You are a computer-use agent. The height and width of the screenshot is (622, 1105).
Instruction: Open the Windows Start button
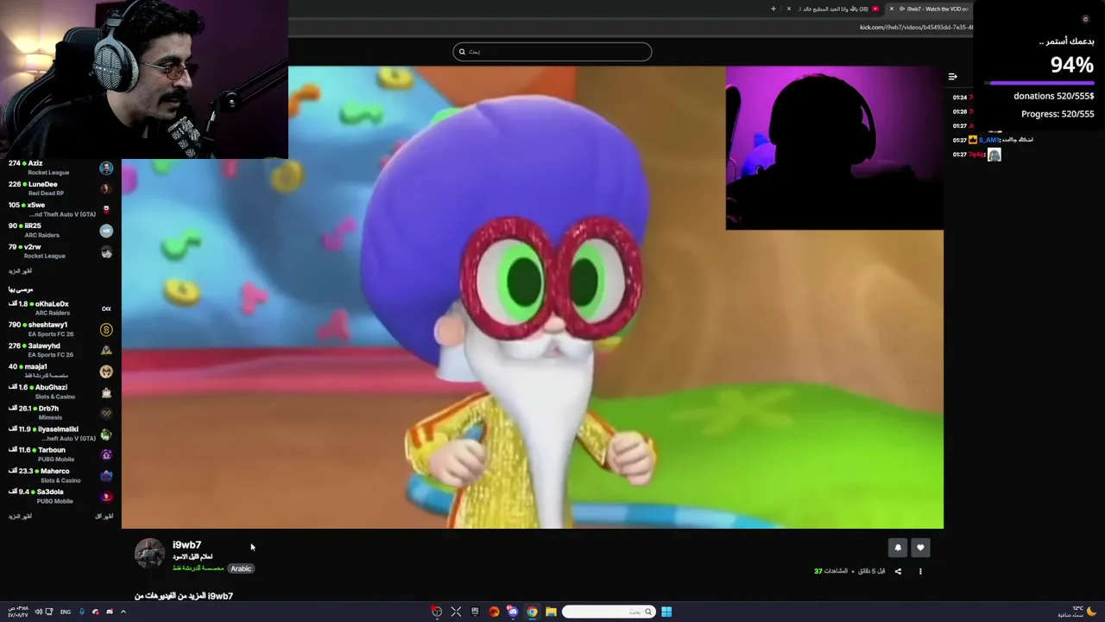coord(666,612)
